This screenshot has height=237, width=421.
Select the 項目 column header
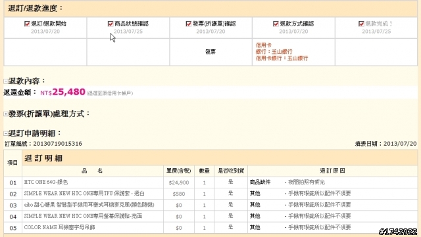tap(12, 163)
